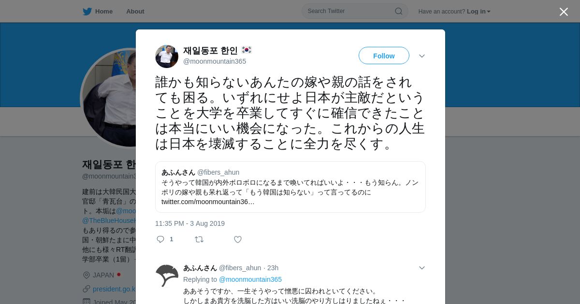Click the 11:35 PM - 3 Aug 2019 timestamp
Screen dimensions: 580x304
pyautogui.click(x=190, y=223)
